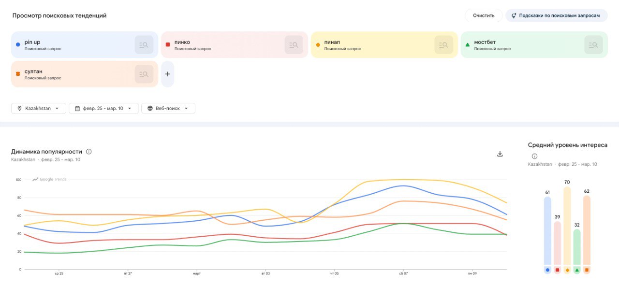
Task: Select the blue 'pin up' average bar
Action: 547,231
